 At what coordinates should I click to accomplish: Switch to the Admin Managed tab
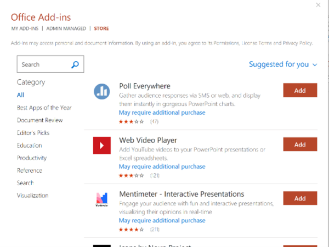tap(66, 28)
